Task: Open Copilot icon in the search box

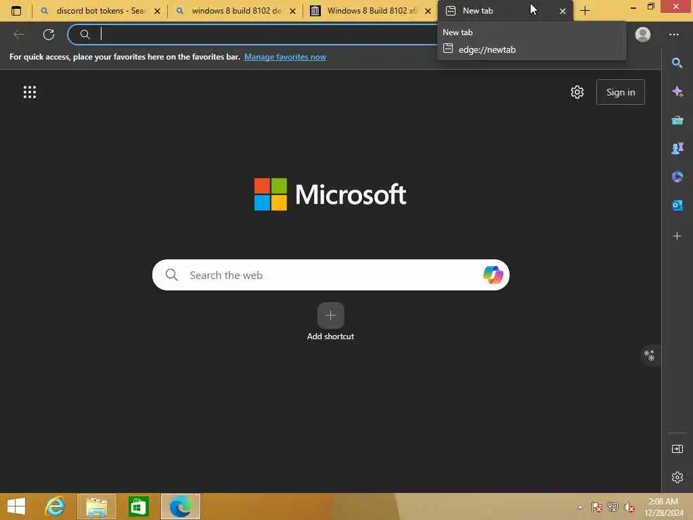Action: [493, 275]
